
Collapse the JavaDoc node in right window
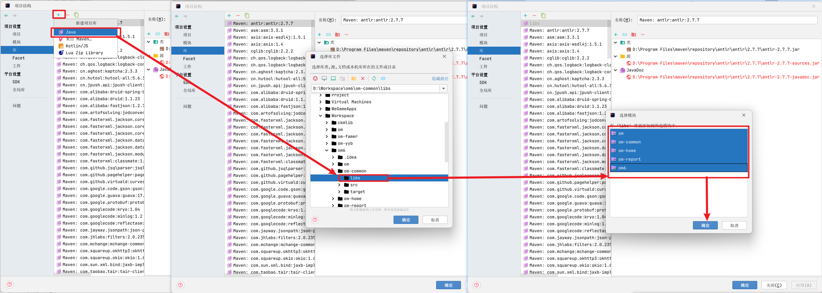pos(616,70)
